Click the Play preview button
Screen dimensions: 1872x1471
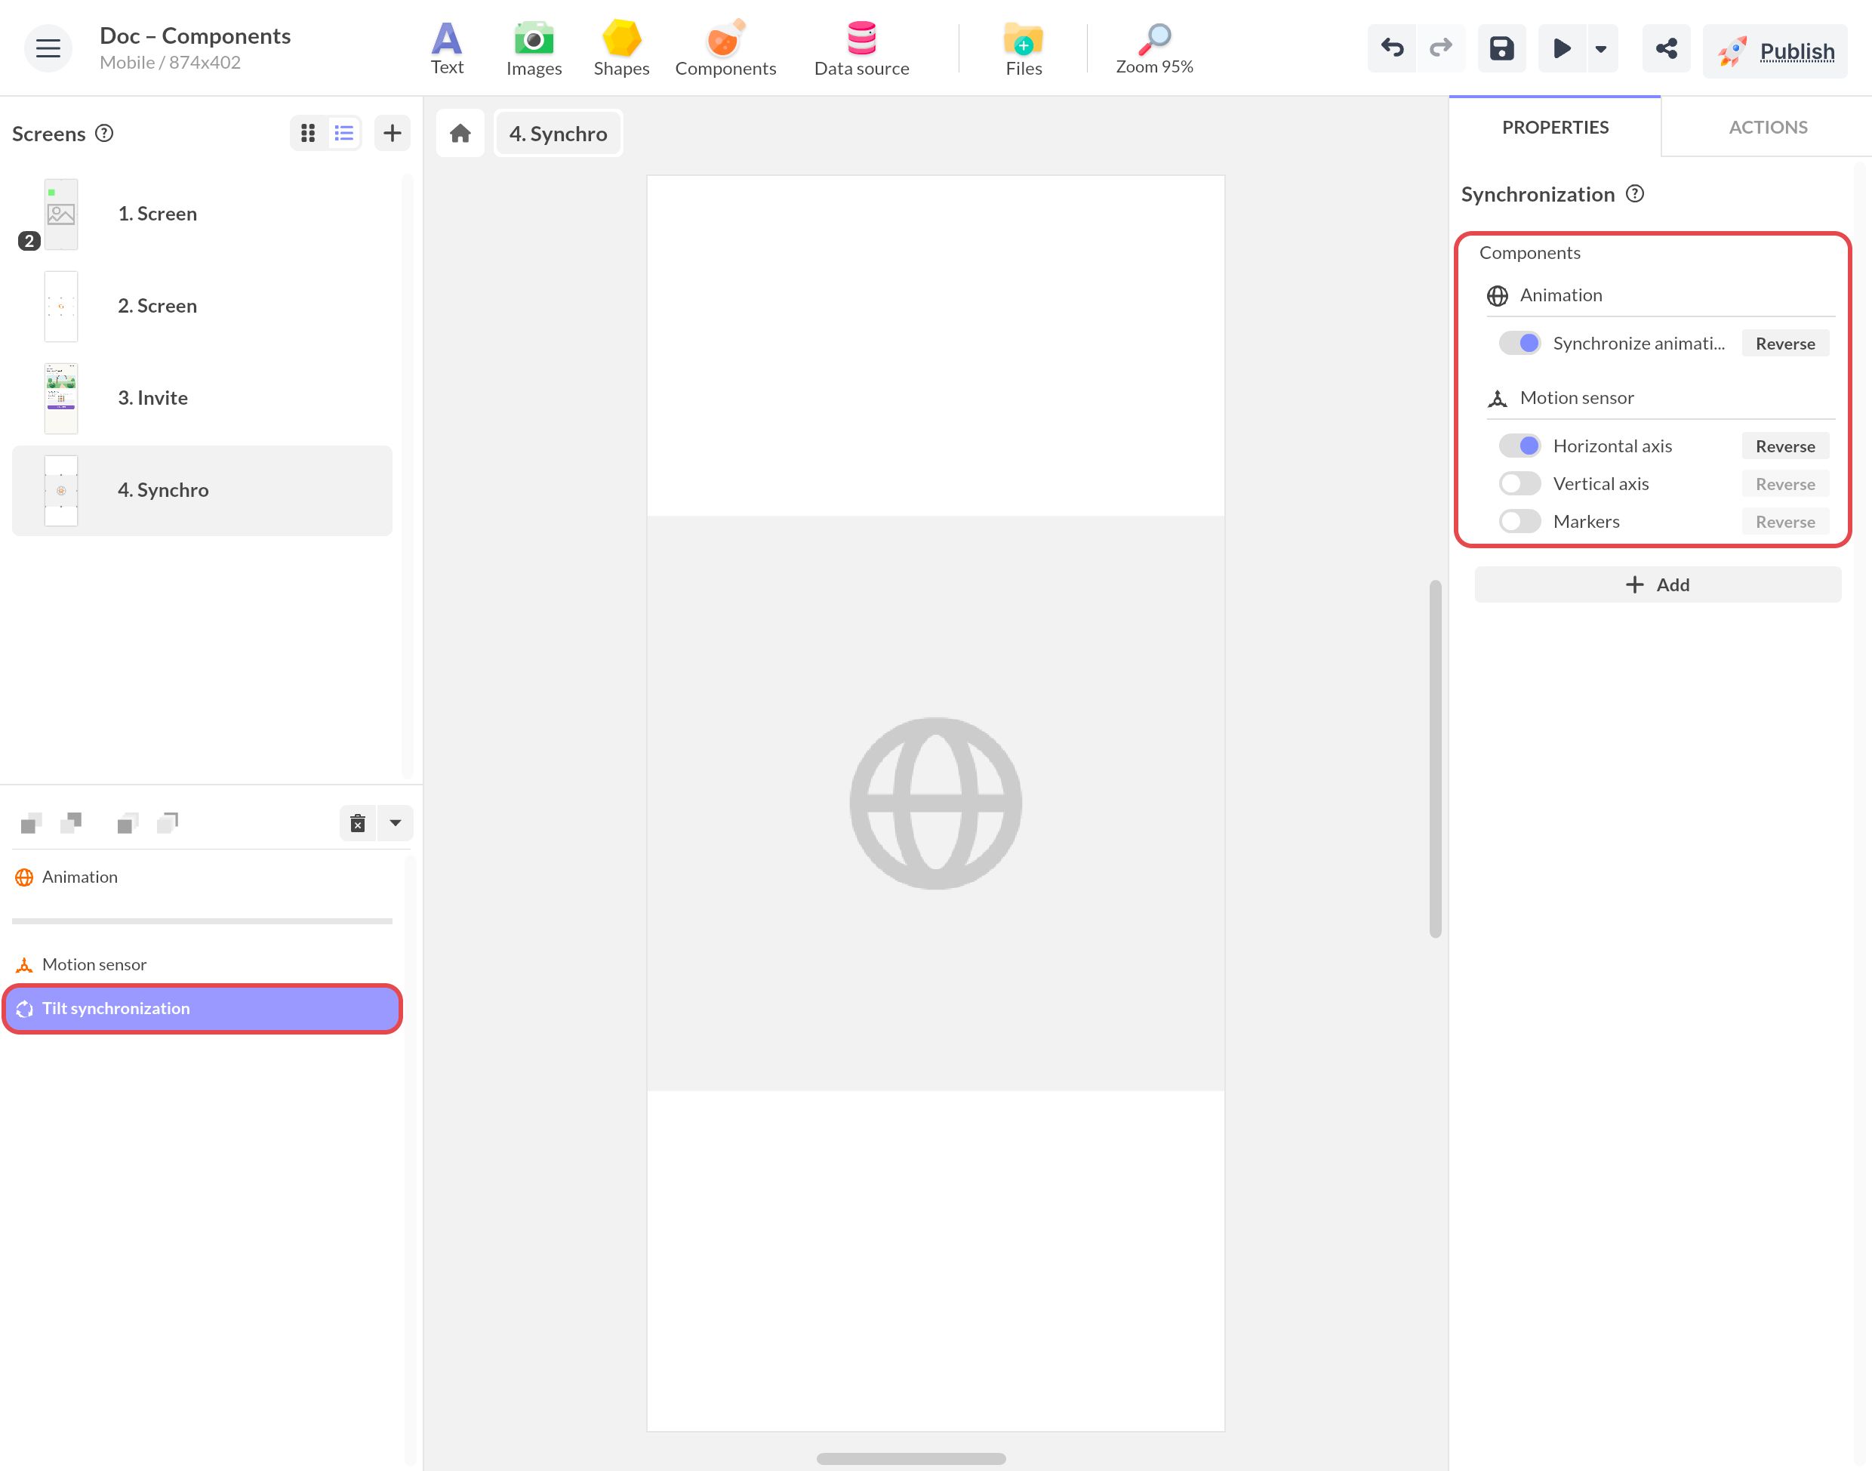[x=1561, y=48]
